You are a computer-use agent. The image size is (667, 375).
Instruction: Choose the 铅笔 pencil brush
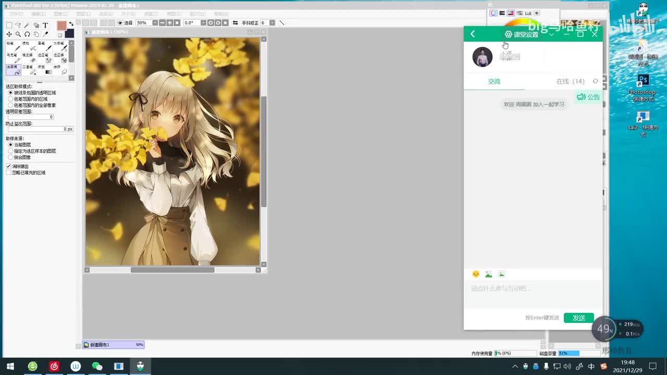(13, 46)
